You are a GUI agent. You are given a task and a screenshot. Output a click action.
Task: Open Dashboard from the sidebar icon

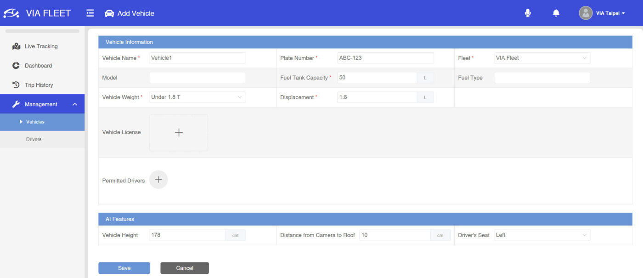[15, 65]
